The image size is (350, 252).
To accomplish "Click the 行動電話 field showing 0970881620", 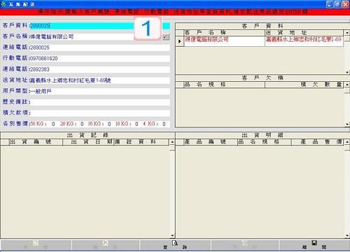I will [100, 58].
